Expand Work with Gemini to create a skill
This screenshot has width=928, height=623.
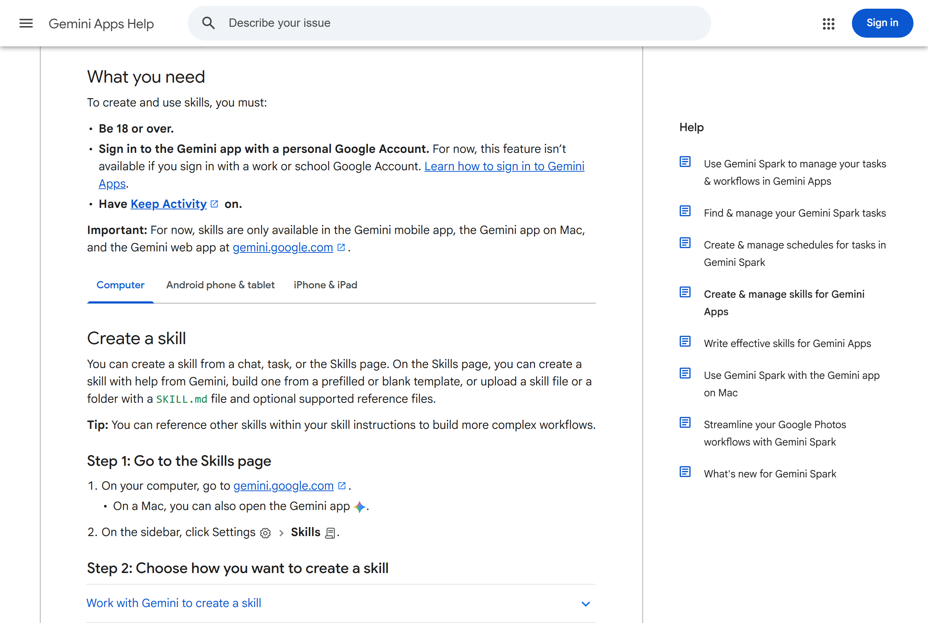340,603
